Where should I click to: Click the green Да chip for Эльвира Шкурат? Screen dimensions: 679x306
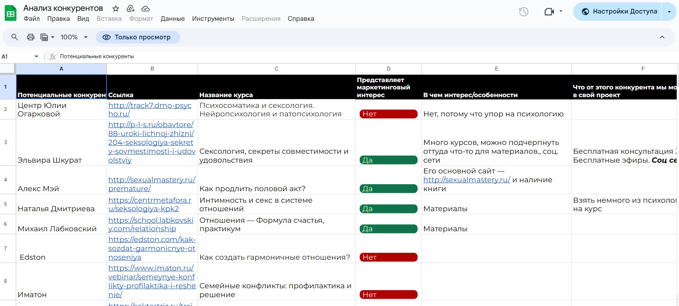388,160
